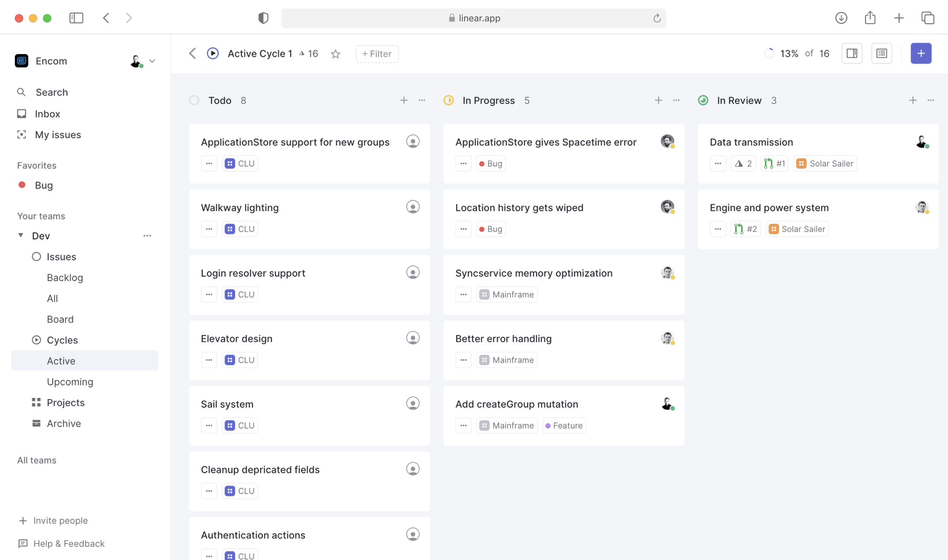
Task: Open Safari share menu
Action: (x=870, y=18)
